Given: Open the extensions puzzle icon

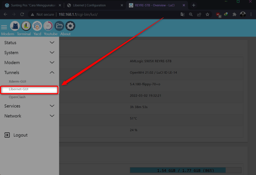Looking at the screenshot, I should click(235, 14).
